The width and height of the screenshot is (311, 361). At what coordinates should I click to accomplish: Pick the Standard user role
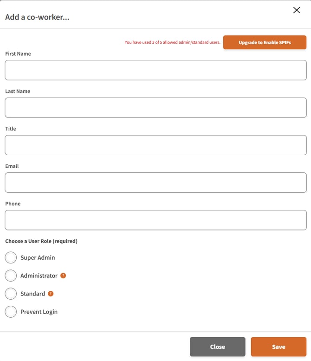click(11, 294)
